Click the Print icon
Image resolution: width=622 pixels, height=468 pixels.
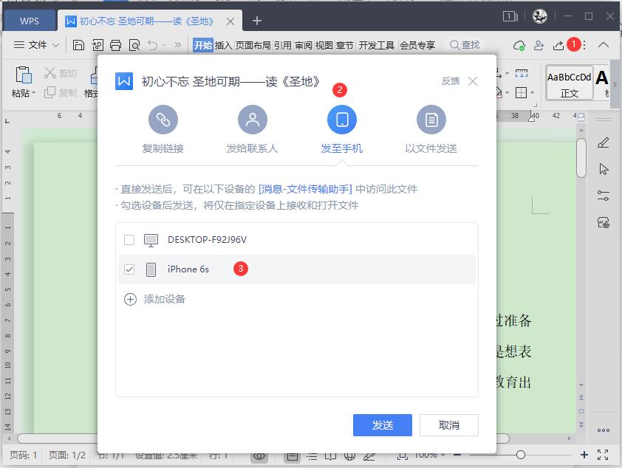point(116,45)
